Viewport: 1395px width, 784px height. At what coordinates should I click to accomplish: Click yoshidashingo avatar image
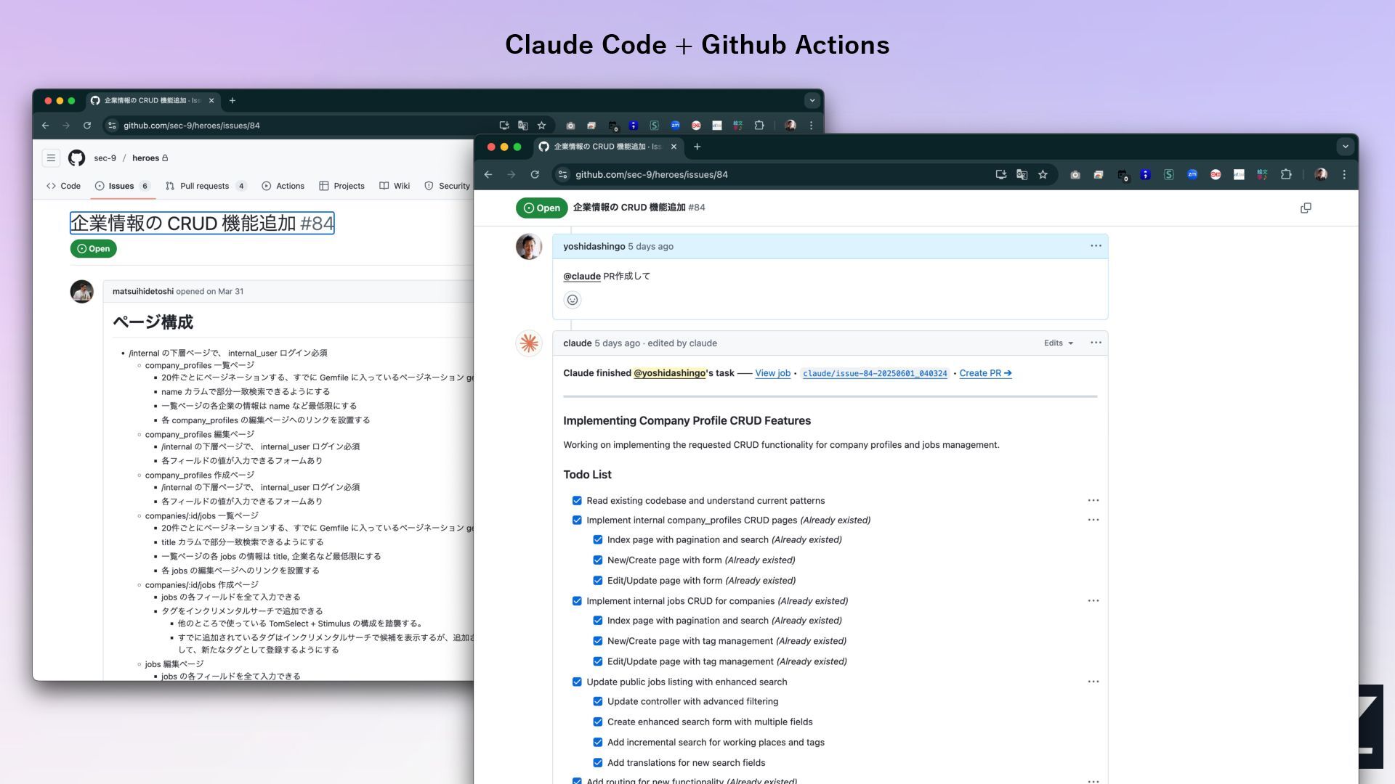[x=529, y=247]
